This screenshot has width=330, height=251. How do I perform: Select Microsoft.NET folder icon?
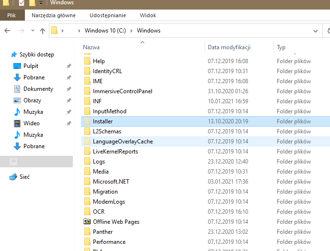tap(87, 182)
